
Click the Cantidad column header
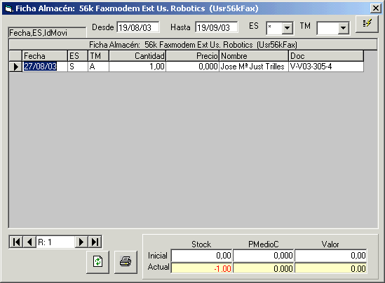(x=137, y=56)
